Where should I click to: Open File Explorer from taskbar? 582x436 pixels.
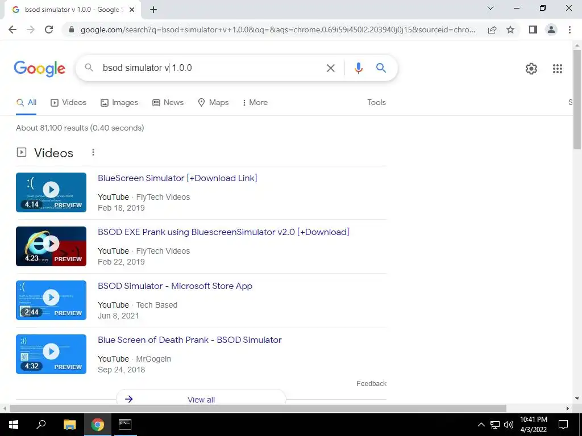(x=69, y=425)
